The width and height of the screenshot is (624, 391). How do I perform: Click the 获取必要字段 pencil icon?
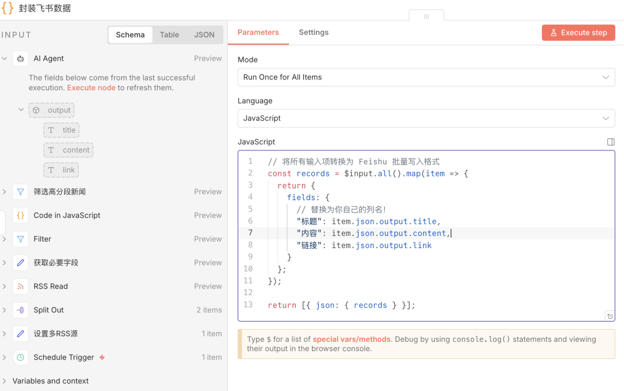21,263
